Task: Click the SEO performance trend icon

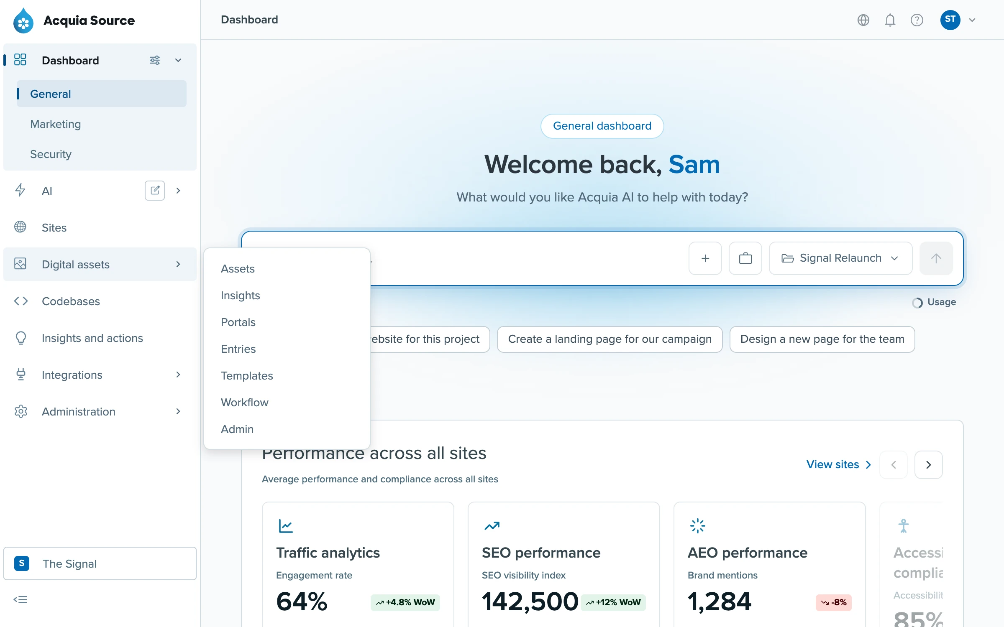Action: pyautogui.click(x=492, y=525)
